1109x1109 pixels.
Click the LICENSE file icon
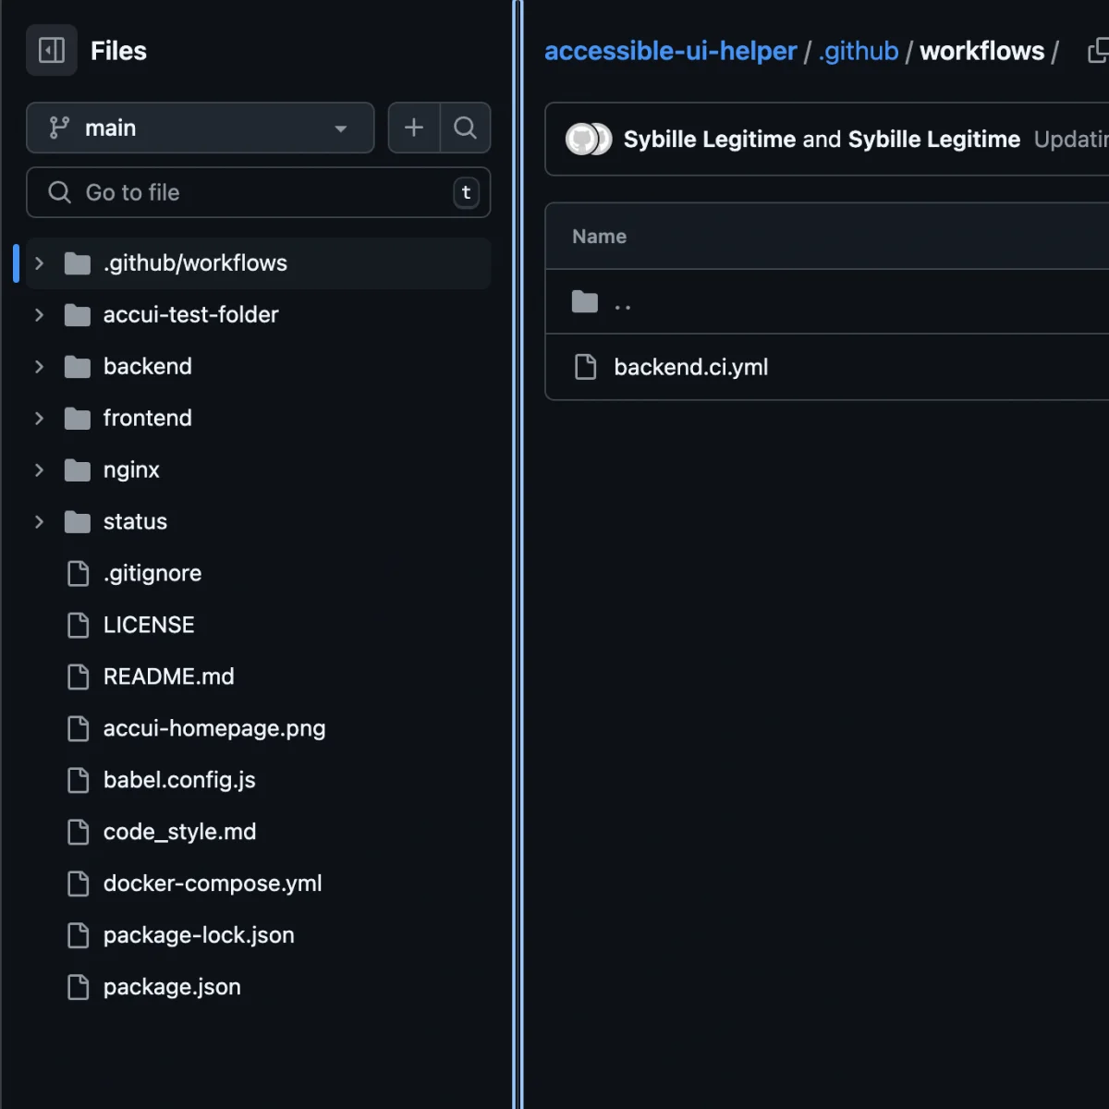pyautogui.click(x=79, y=626)
